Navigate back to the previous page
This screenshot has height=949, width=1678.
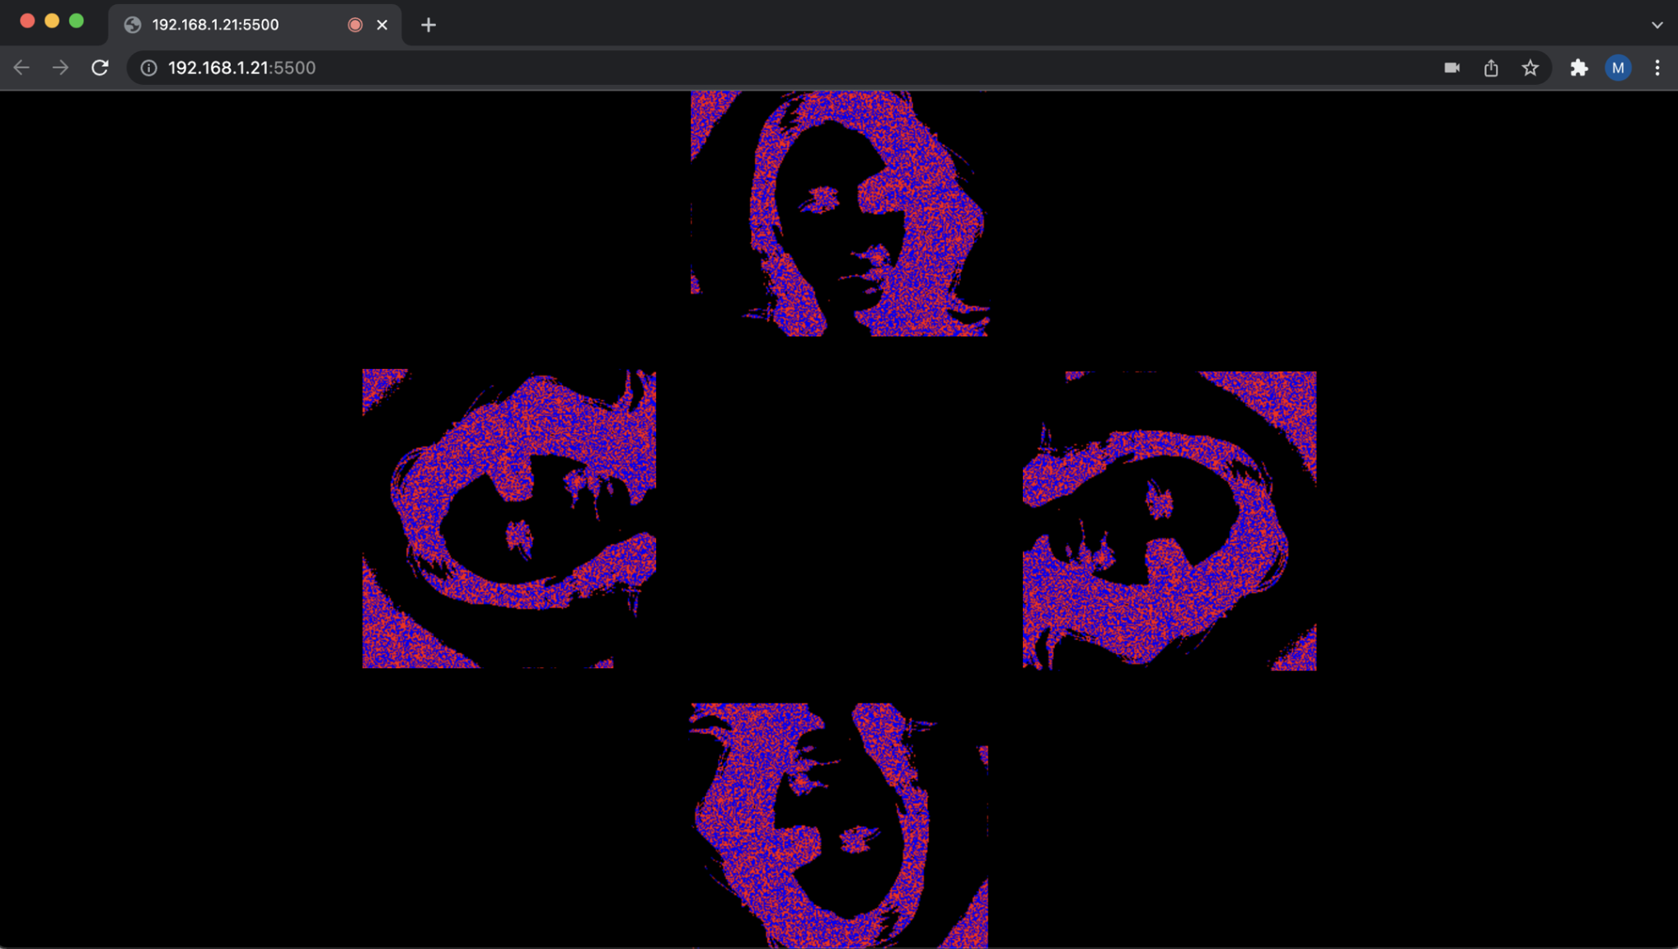pyautogui.click(x=21, y=68)
